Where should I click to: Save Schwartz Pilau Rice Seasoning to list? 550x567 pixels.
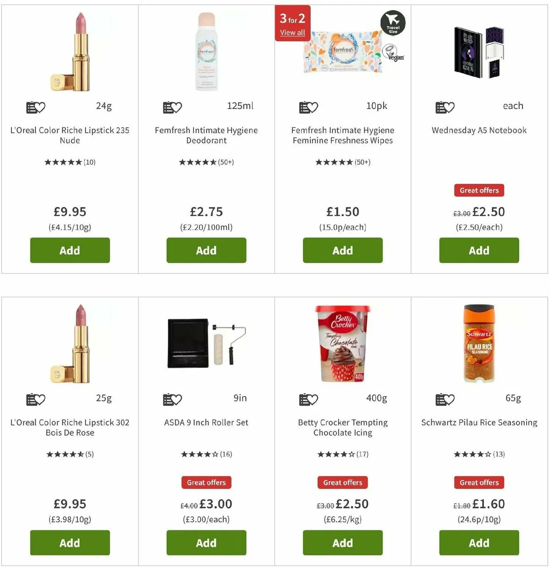[445, 399]
